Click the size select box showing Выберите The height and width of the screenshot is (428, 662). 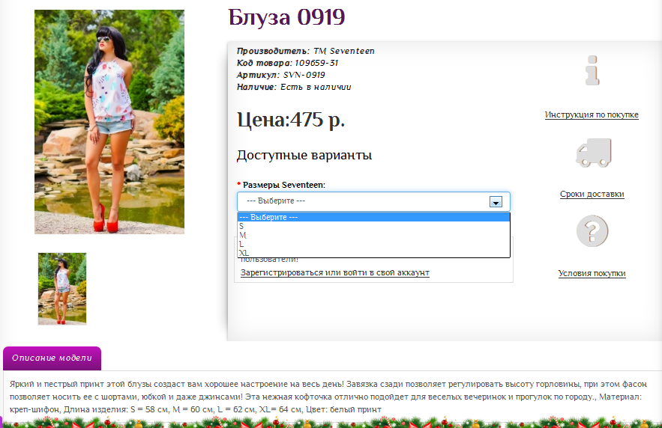tap(373, 201)
